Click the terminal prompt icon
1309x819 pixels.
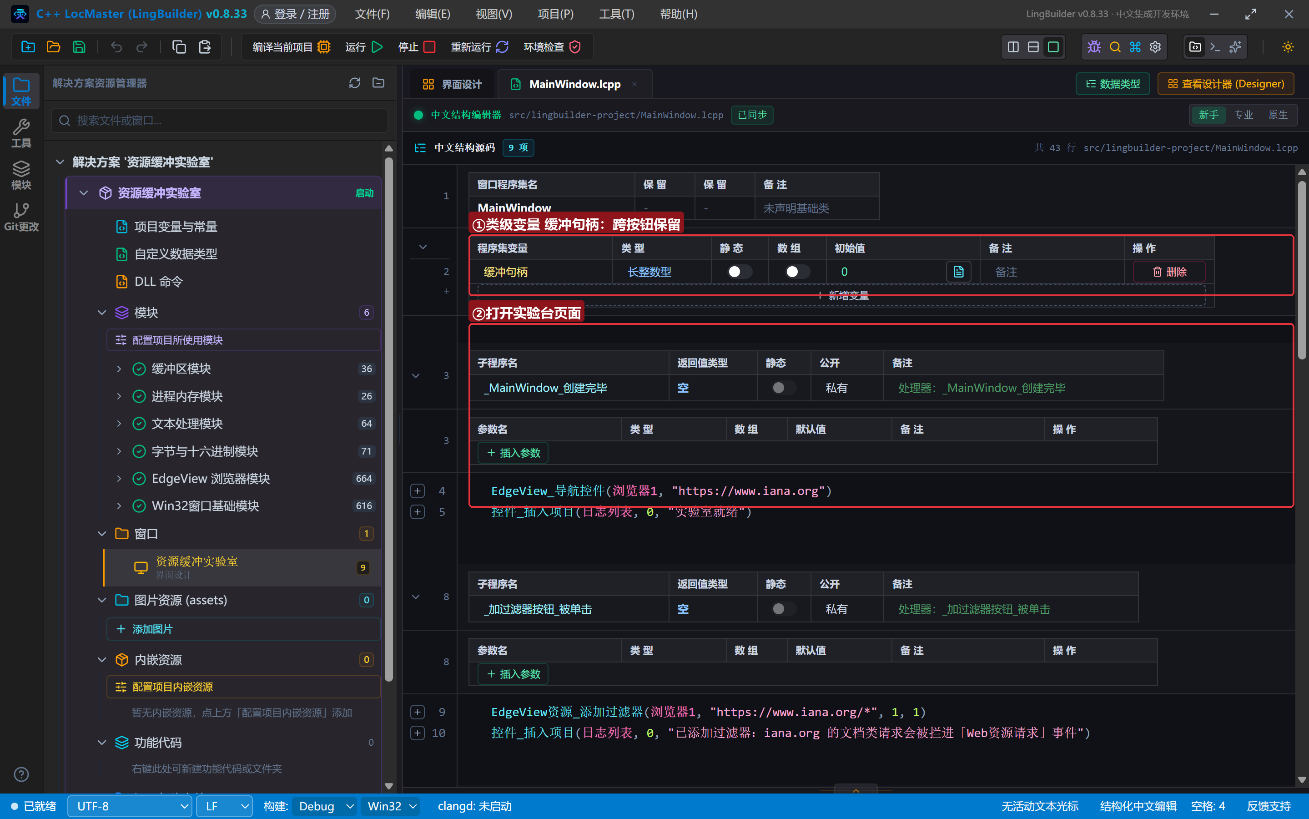(1215, 47)
